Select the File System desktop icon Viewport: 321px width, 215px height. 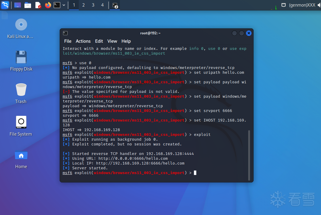21,126
